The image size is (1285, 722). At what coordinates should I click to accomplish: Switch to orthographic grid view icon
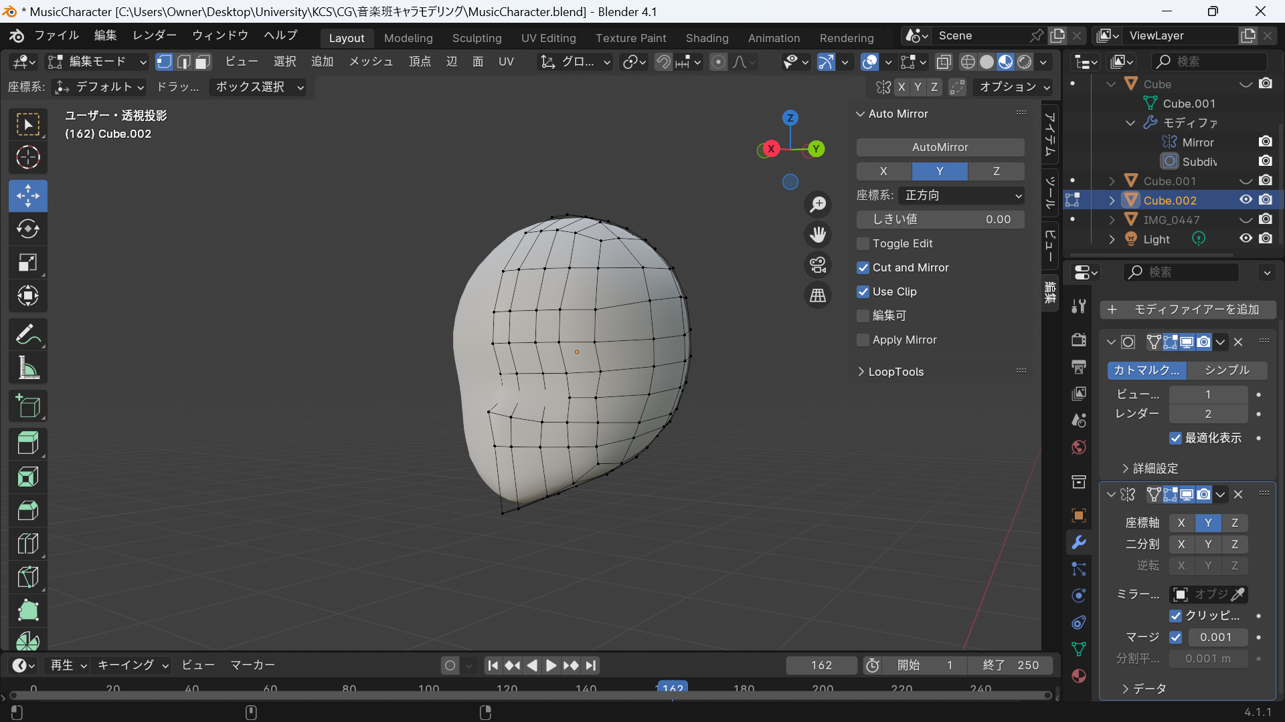[x=818, y=295]
